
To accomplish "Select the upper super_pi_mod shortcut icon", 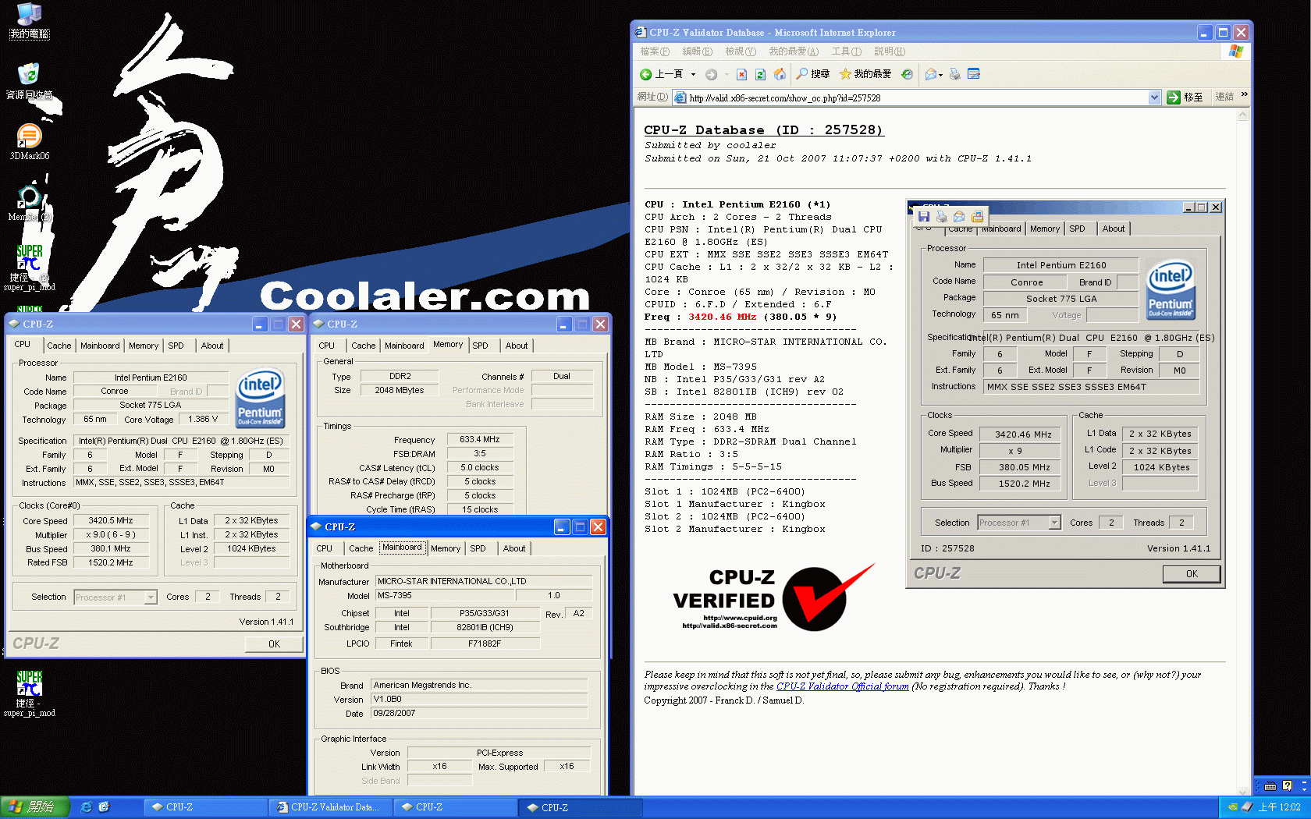I will click(x=29, y=258).
